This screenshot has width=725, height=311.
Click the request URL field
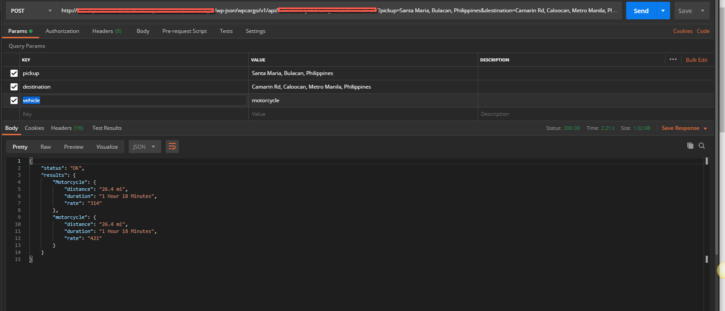point(339,11)
